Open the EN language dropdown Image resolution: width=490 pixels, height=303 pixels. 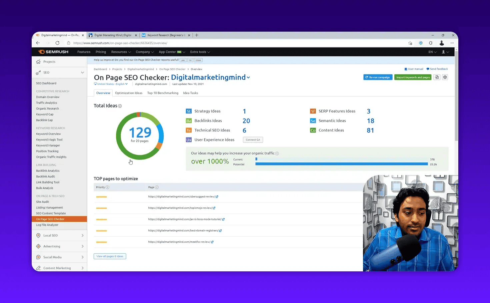(x=432, y=52)
